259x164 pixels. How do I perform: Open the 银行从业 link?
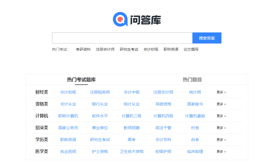click(100, 104)
